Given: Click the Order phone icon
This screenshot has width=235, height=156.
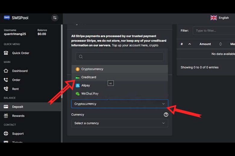Looking at the screenshot, I should point(6,80).
